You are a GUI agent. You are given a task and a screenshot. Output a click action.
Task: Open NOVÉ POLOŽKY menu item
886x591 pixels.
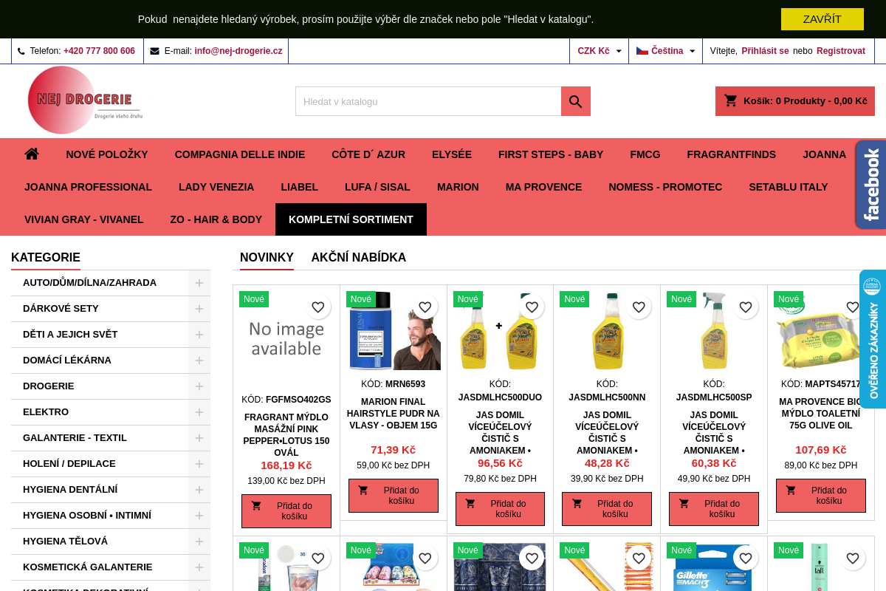point(107,154)
